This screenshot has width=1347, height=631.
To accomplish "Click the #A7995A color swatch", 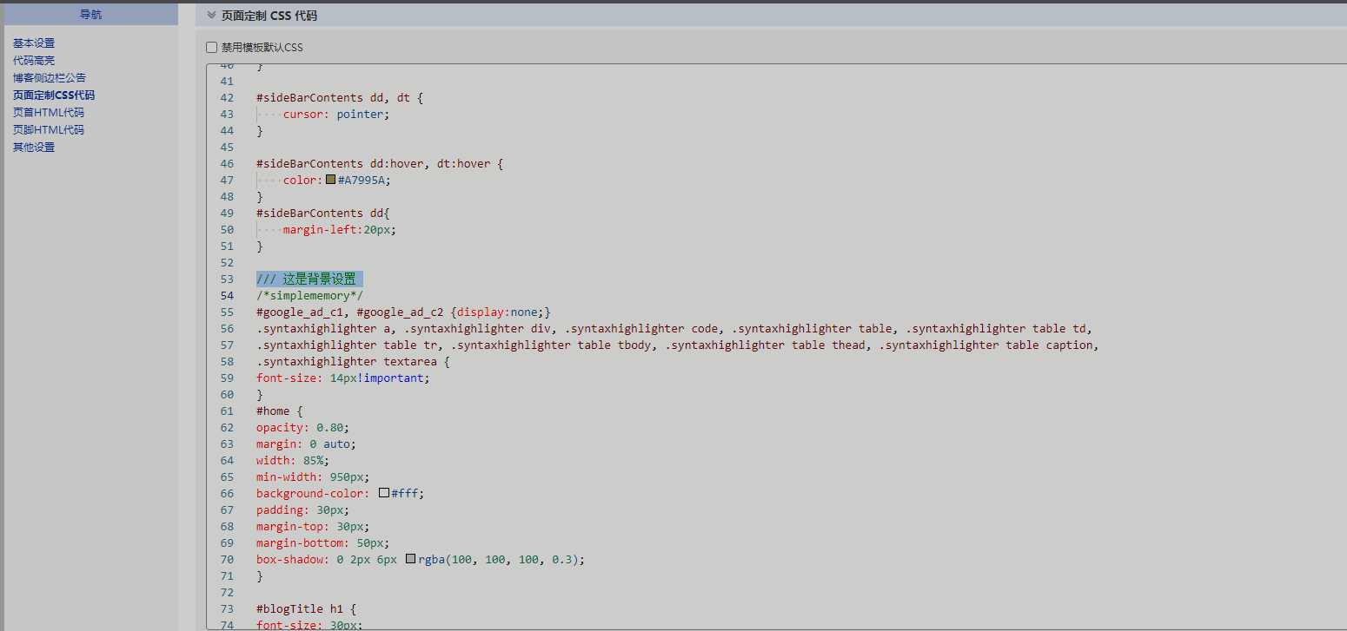I will point(331,180).
